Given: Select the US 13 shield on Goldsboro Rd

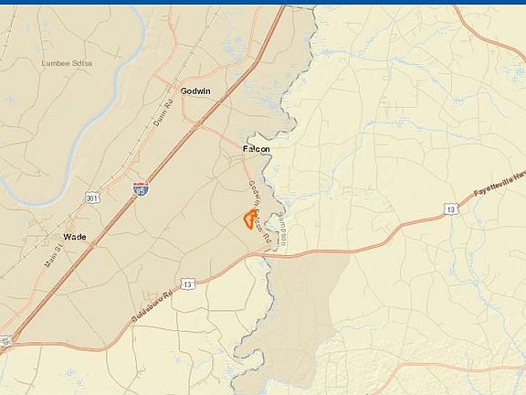Looking at the screenshot, I should (x=187, y=284).
